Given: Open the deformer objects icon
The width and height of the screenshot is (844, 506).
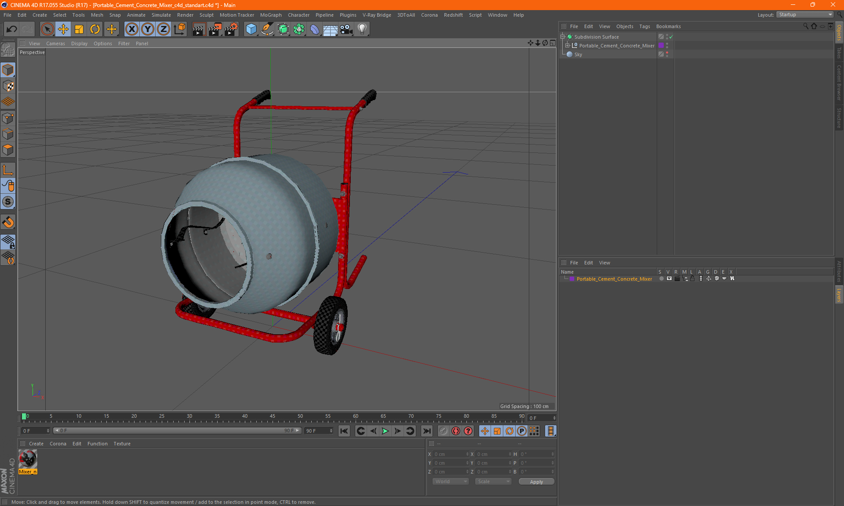Looking at the screenshot, I should [x=315, y=29].
